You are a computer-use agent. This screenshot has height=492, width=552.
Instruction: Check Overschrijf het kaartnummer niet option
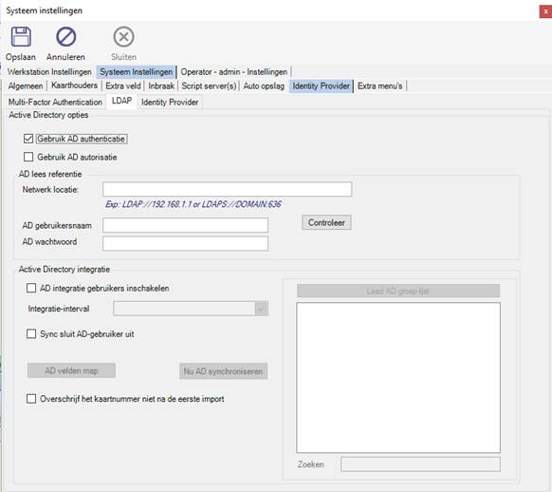31,399
